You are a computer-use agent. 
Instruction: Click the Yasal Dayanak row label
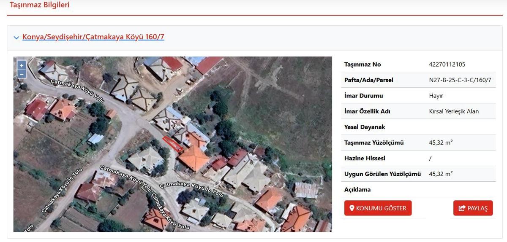pos(365,127)
